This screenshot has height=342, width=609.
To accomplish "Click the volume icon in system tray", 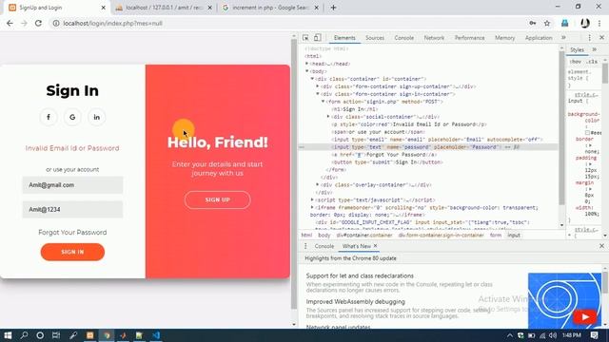I will click(x=553, y=335).
